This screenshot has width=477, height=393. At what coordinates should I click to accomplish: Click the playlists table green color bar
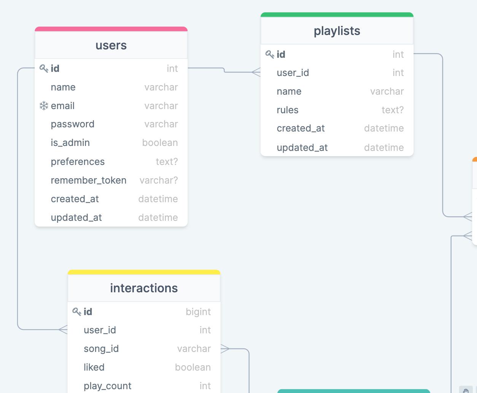(x=337, y=15)
